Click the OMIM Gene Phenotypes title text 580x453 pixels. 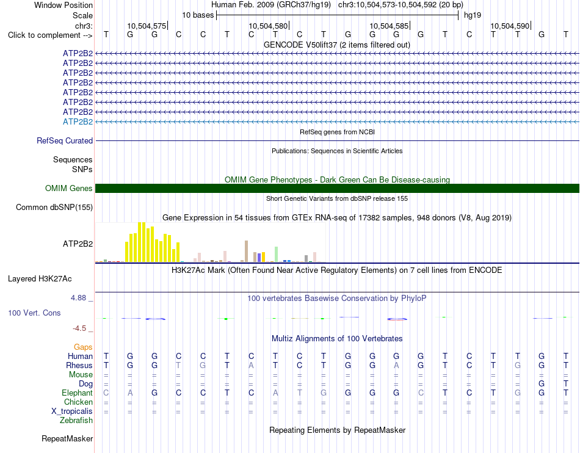337,179
